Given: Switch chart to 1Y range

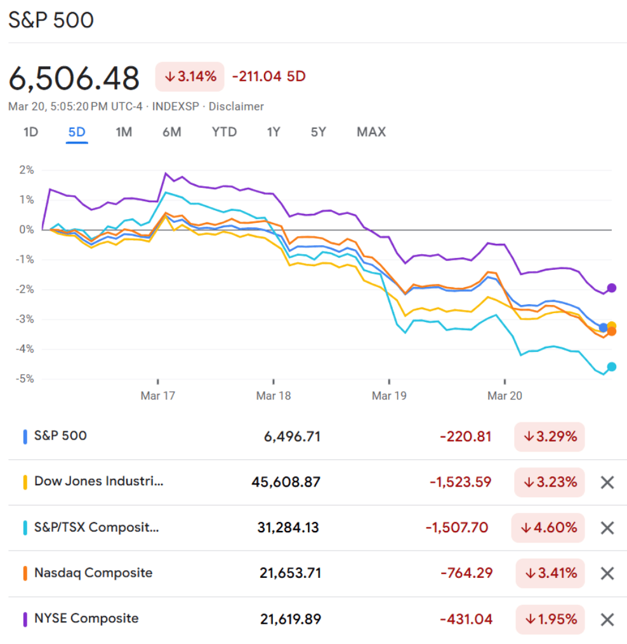Looking at the screenshot, I should 274,132.
